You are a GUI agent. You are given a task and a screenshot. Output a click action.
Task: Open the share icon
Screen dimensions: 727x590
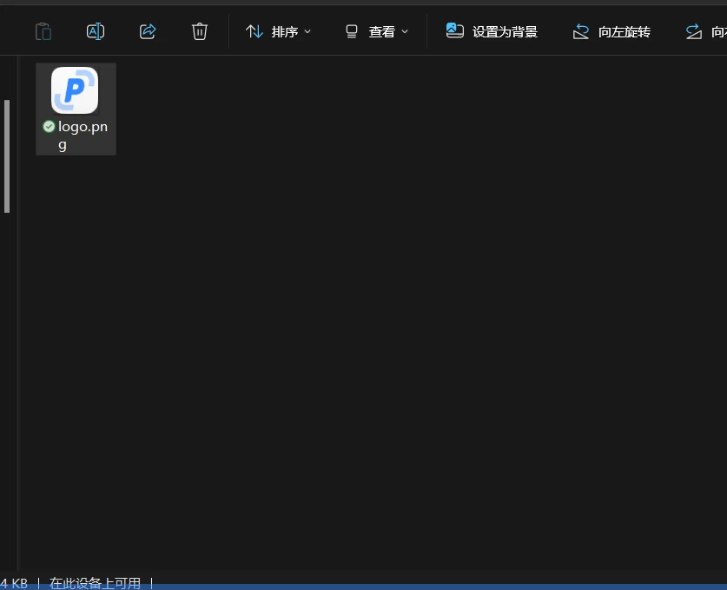point(148,30)
